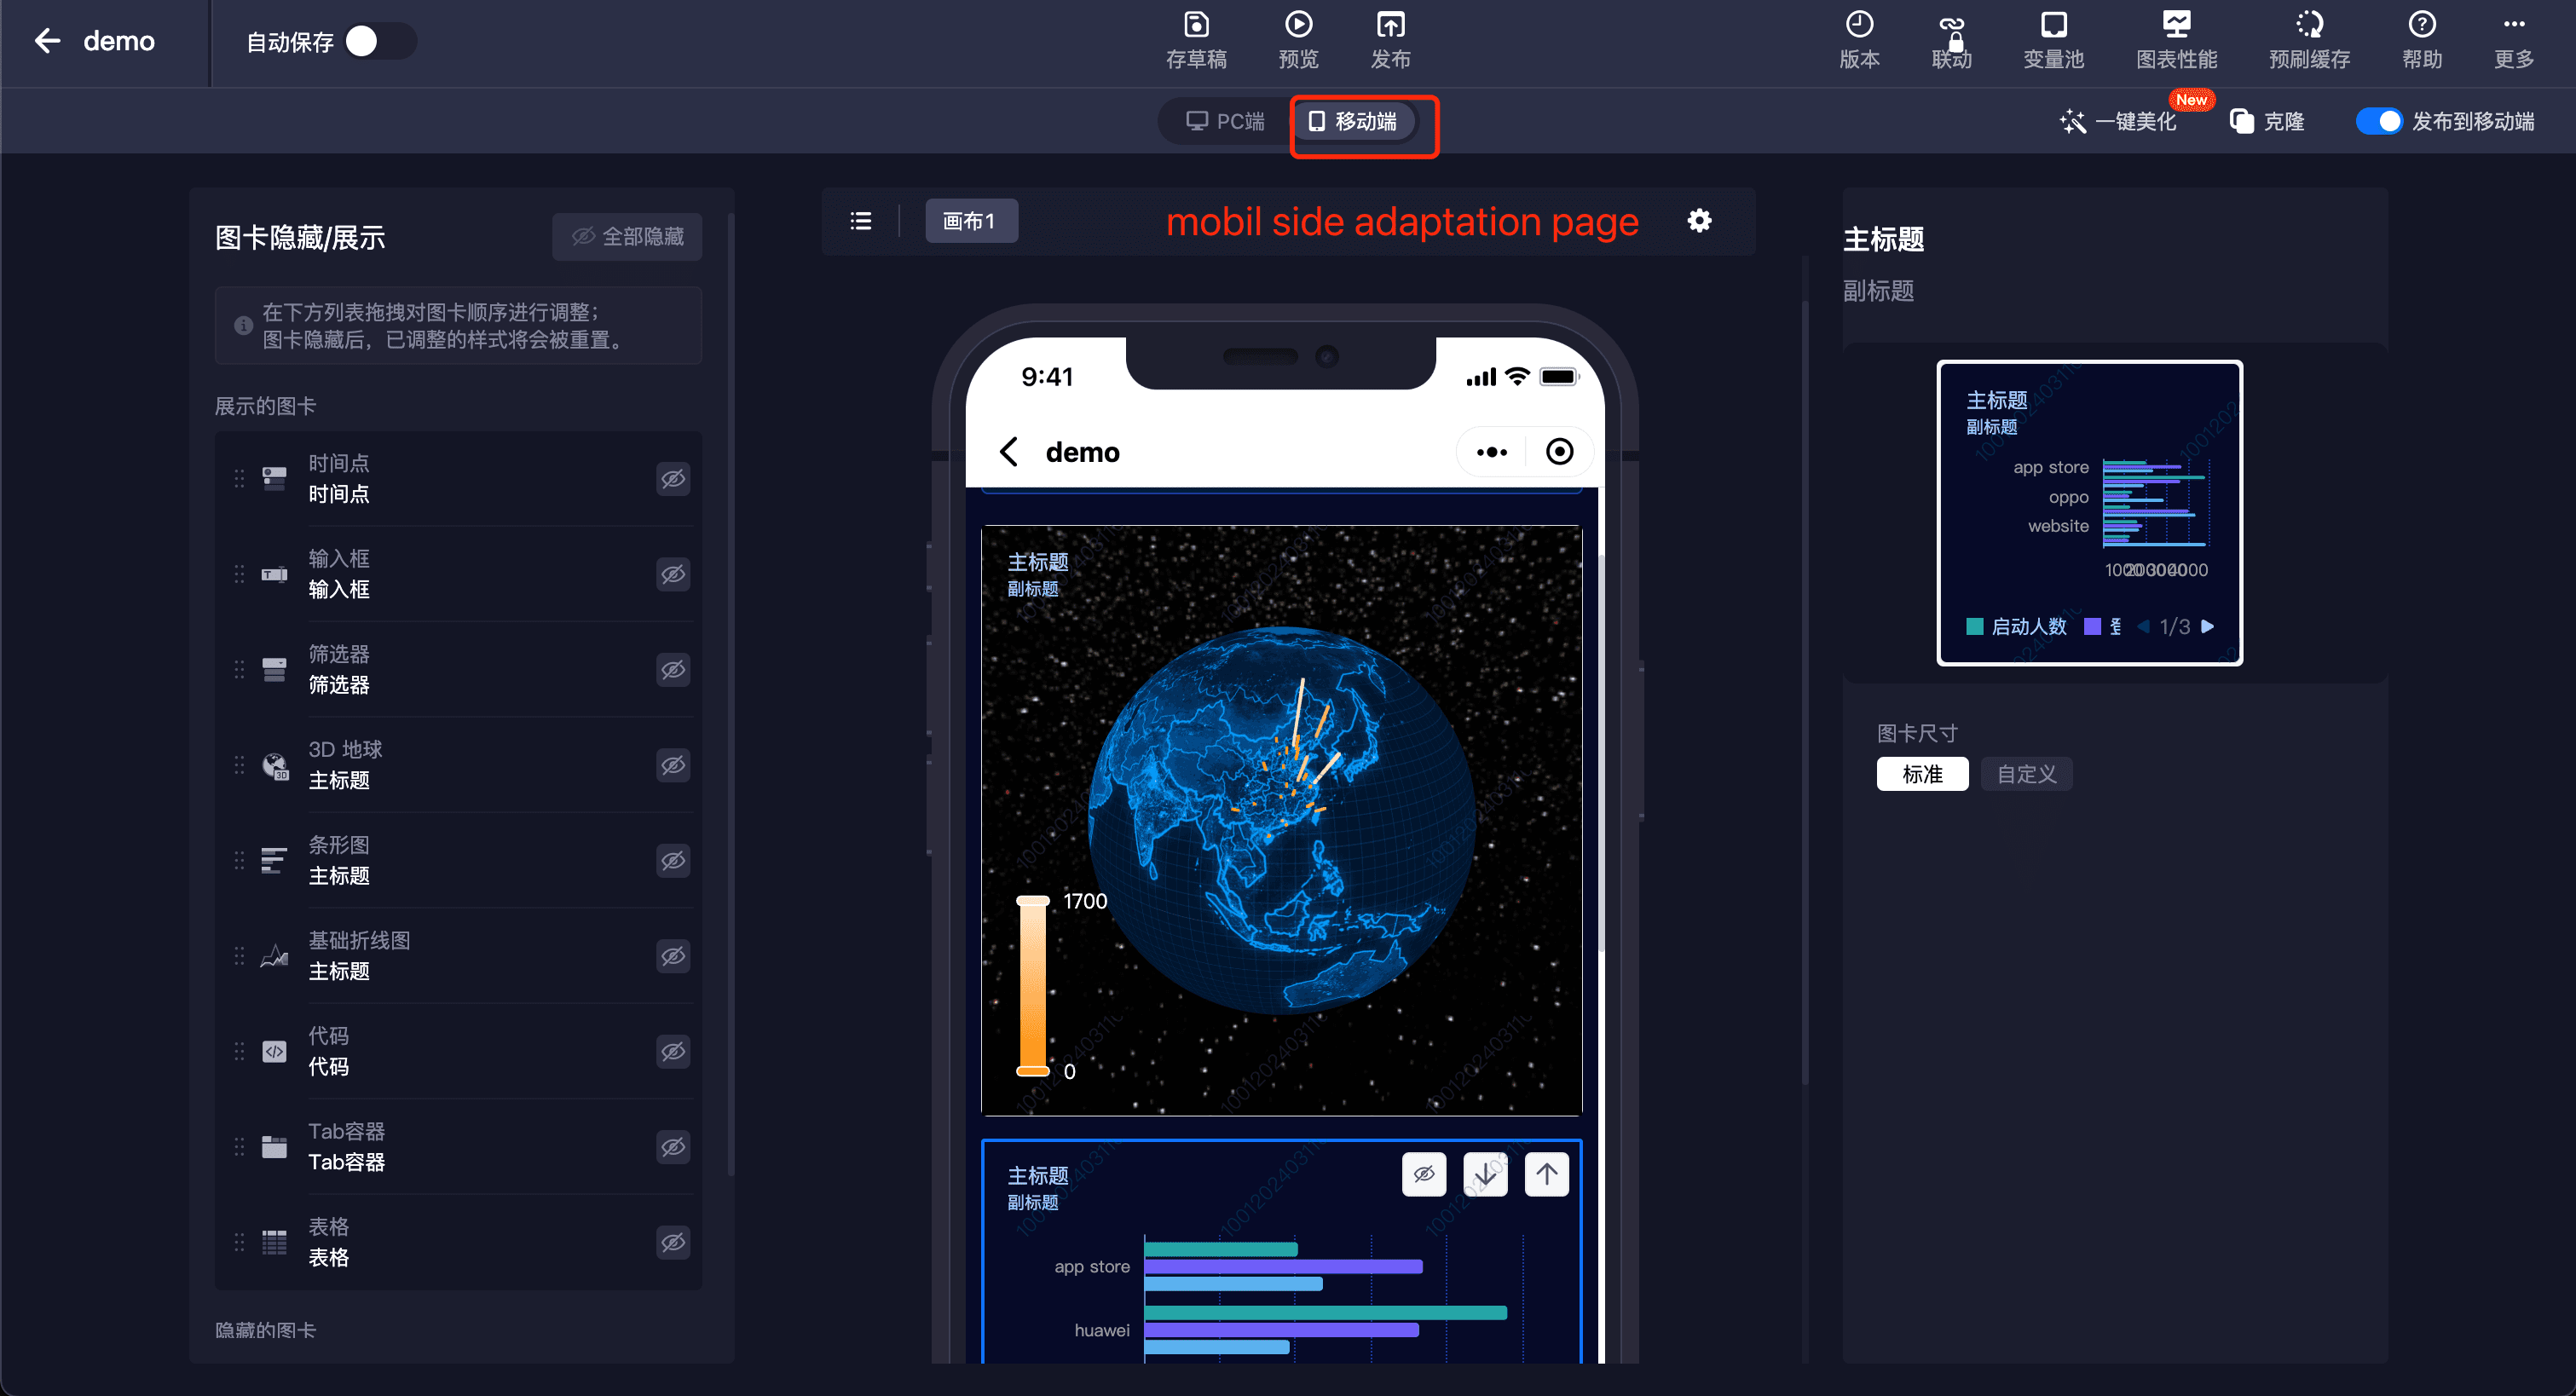Hide the 条形图 card
The image size is (2576, 1396).
pos(673,860)
